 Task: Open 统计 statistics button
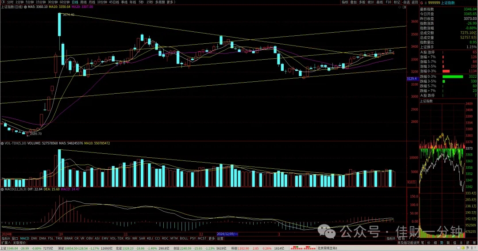point(371,2)
